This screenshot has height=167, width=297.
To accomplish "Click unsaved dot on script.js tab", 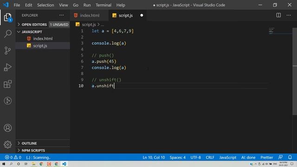I will [142, 15].
